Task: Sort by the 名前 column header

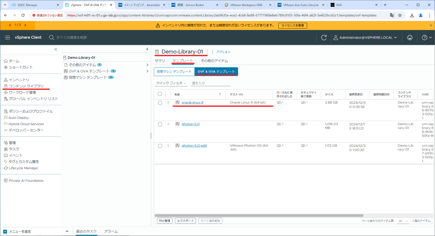Action: coord(177,94)
